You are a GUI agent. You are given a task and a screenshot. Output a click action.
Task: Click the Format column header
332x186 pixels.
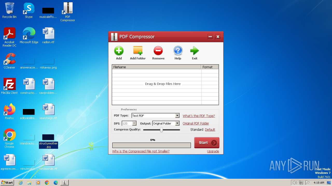(x=210, y=67)
